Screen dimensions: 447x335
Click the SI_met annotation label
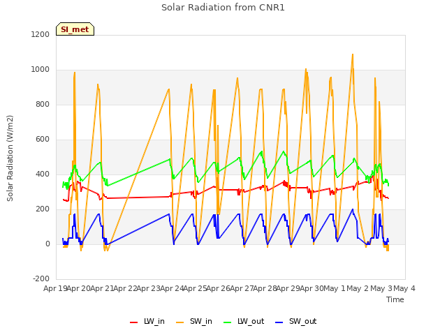[75, 29]
